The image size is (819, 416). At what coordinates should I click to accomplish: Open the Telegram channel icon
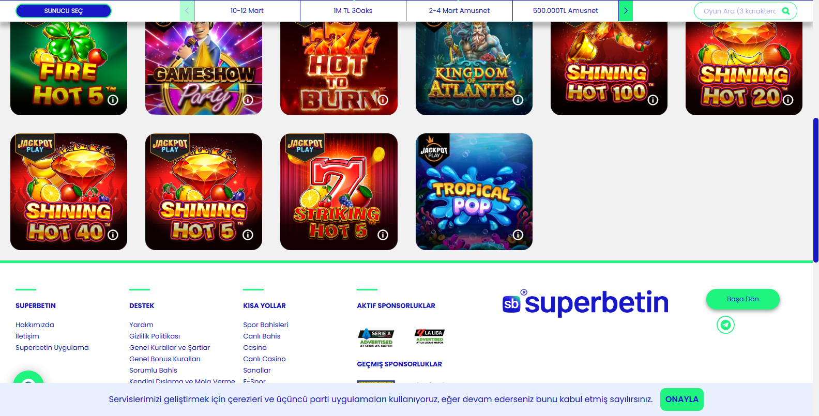pos(725,325)
